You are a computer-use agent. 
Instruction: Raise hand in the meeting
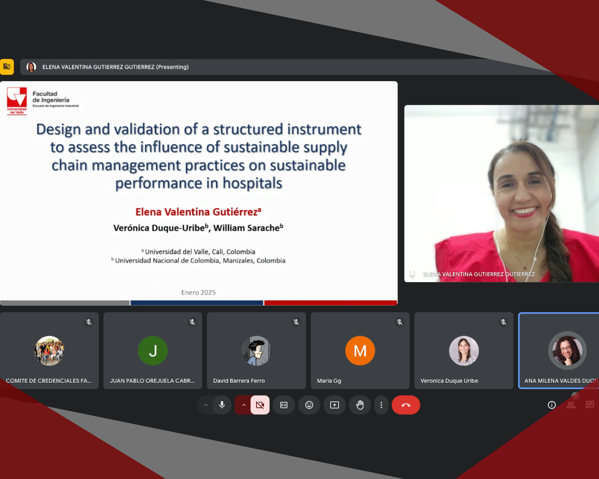tap(360, 405)
